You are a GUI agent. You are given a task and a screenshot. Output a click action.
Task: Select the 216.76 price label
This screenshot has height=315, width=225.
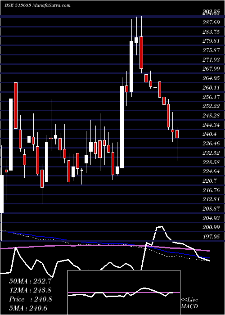click(x=211, y=190)
